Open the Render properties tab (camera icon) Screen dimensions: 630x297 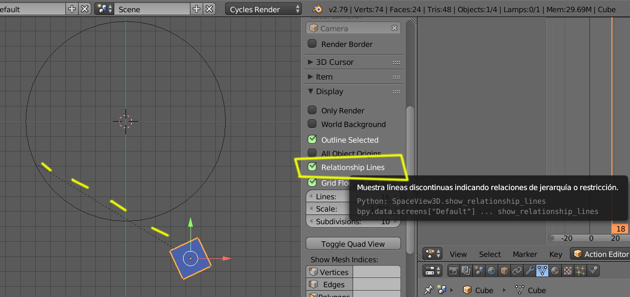click(454, 270)
